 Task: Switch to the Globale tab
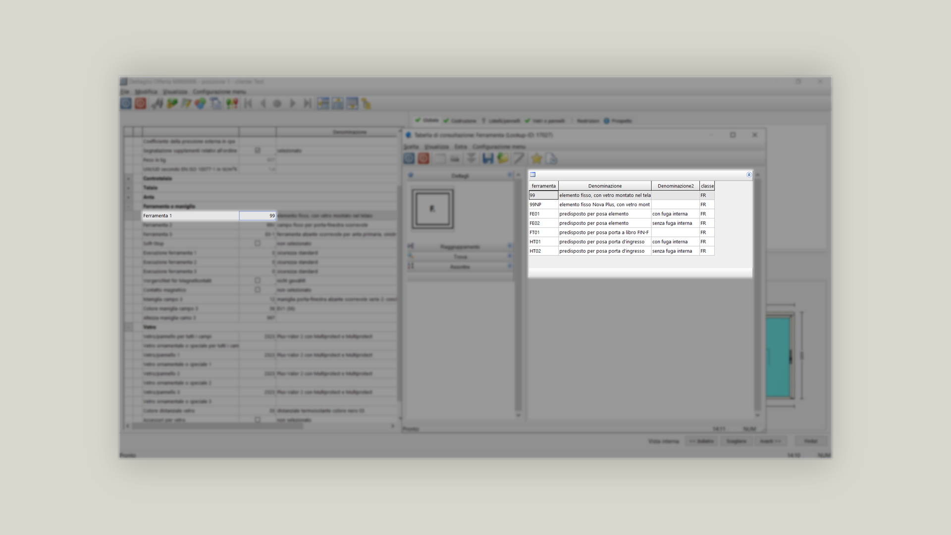tap(427, 120)
